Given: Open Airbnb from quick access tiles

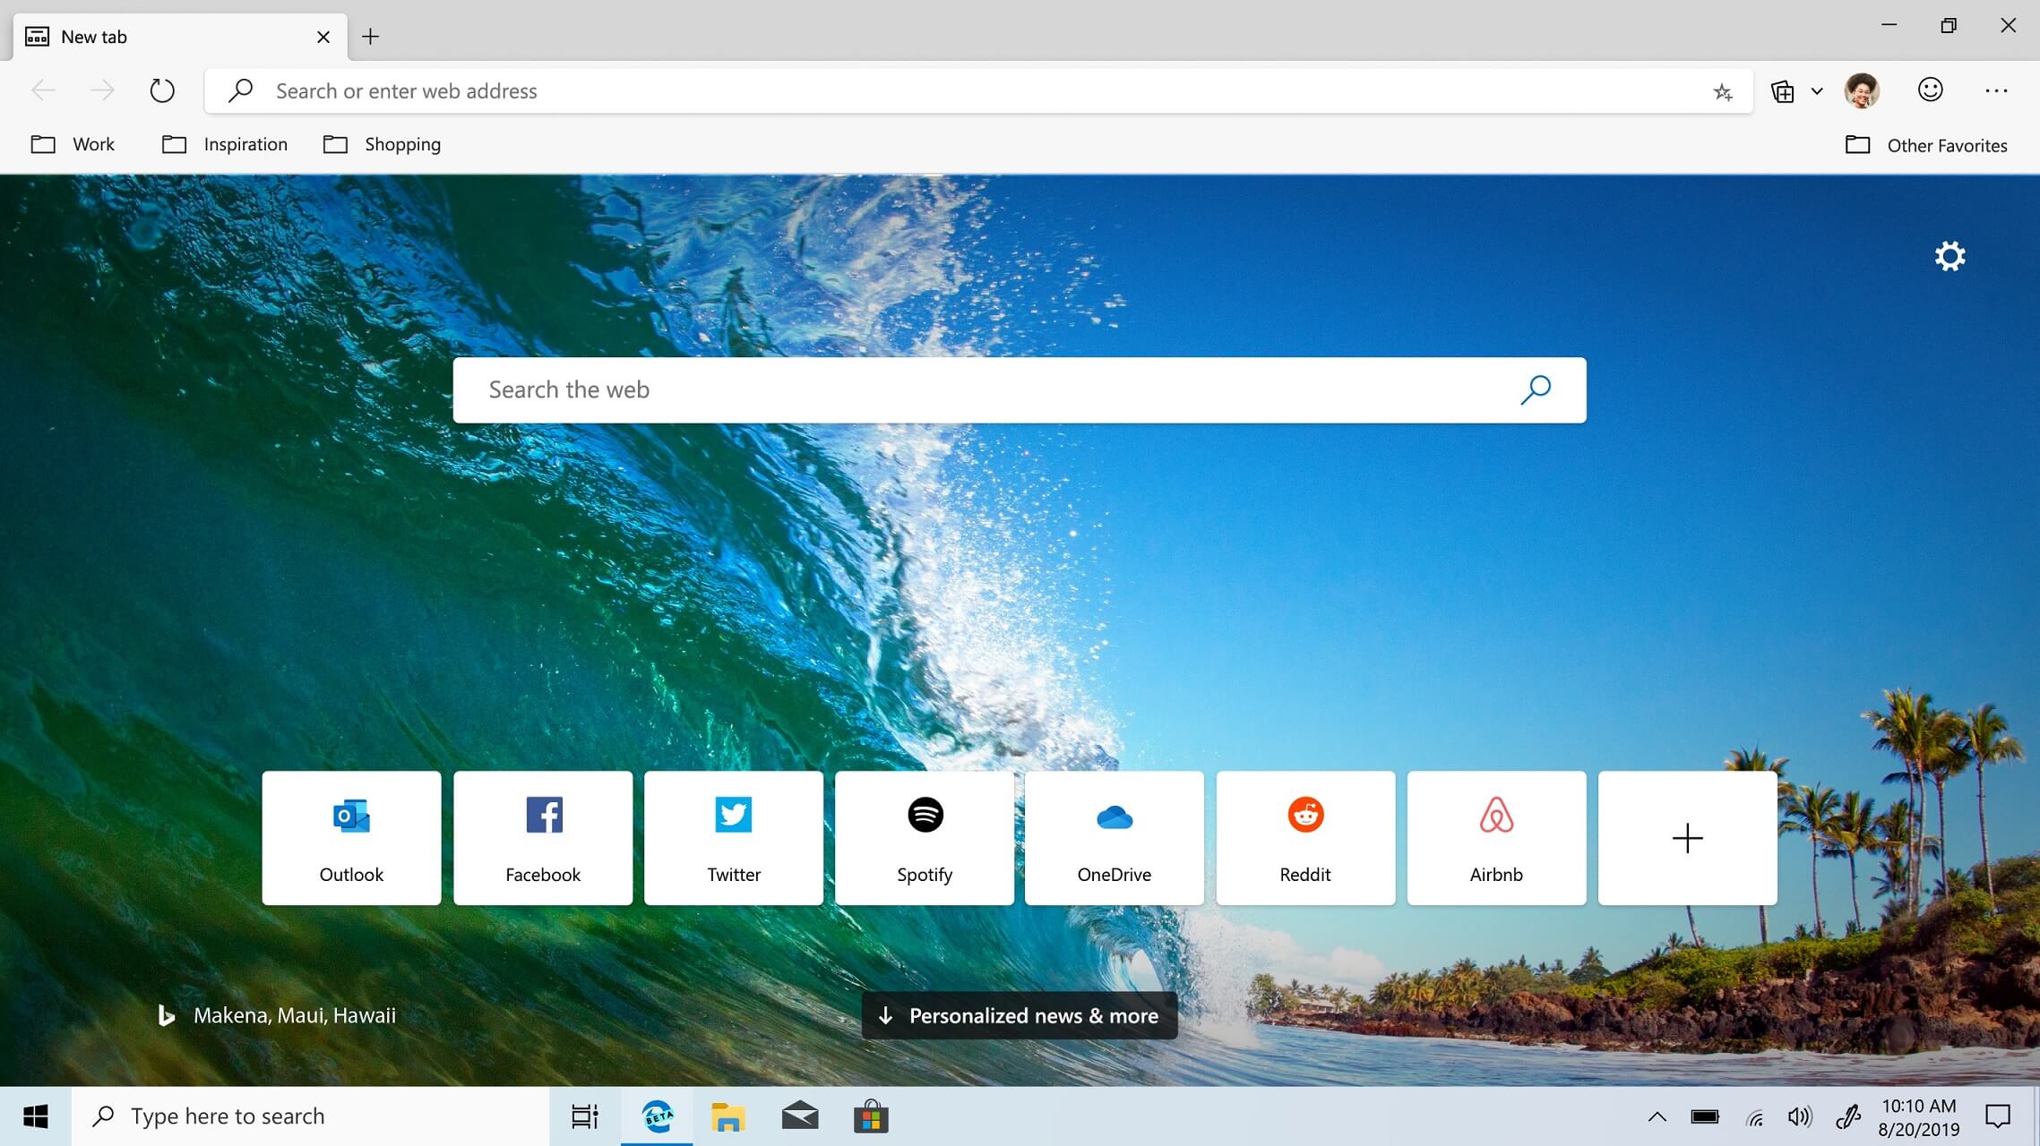Looking at the screenshot, I should pyautogui.click(x=1495, y=838).
